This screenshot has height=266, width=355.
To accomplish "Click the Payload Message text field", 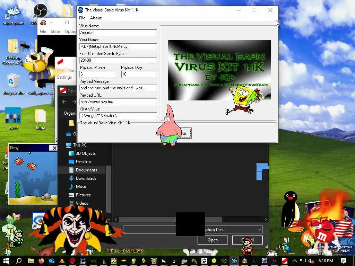I will (118, 88).
